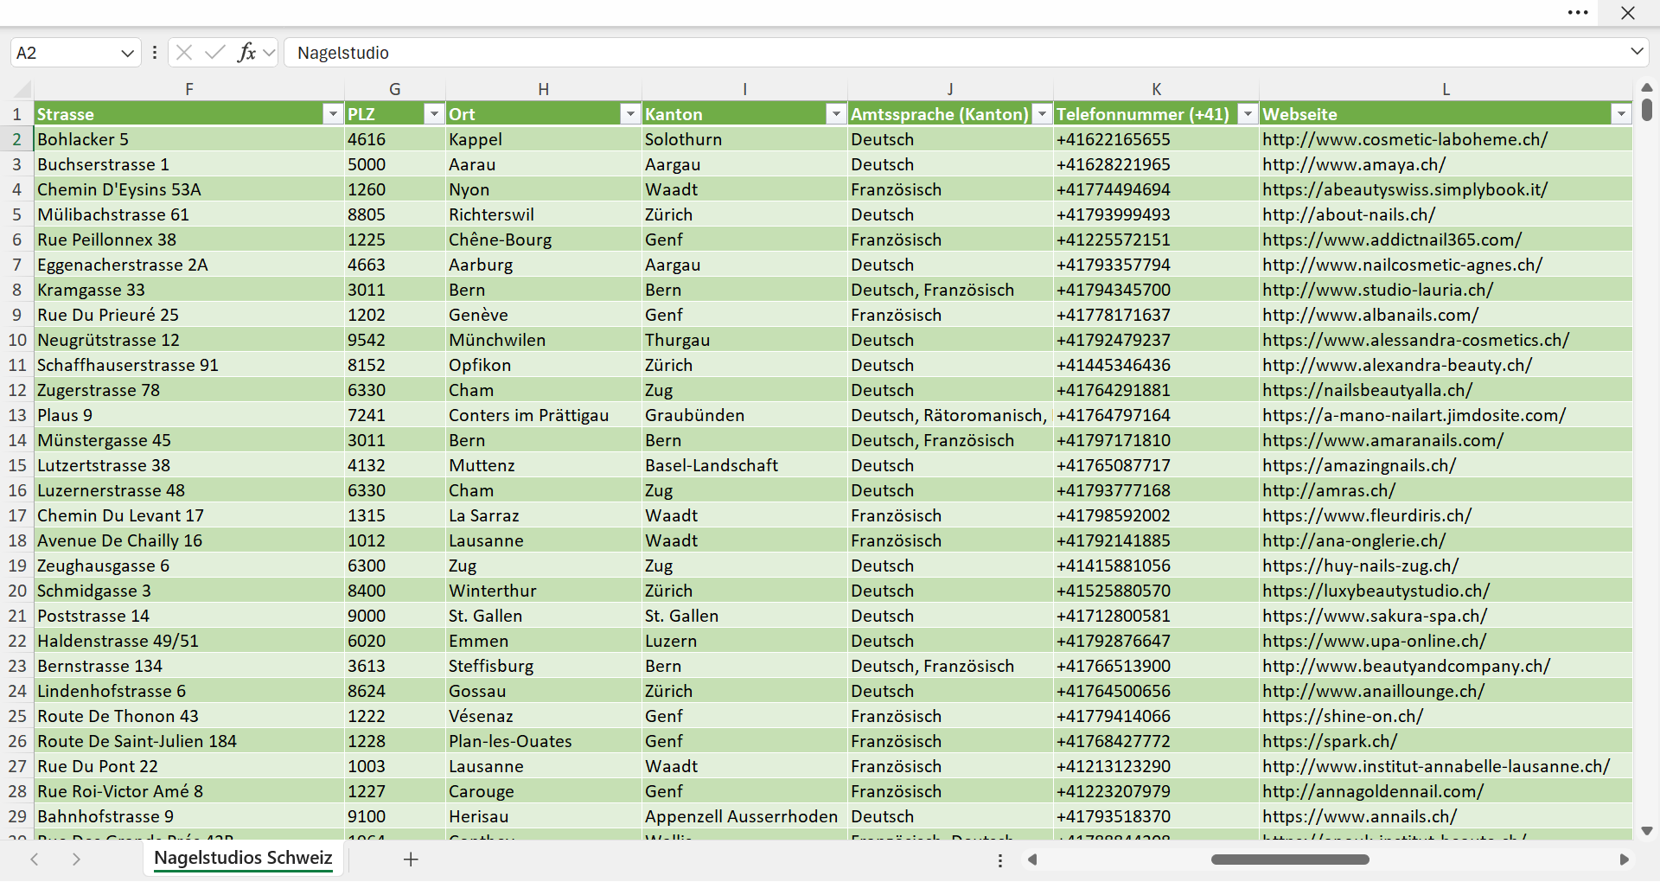Go to previous sheet arrow
This screenshot has width=1660, height=882.
pos(35,859)
